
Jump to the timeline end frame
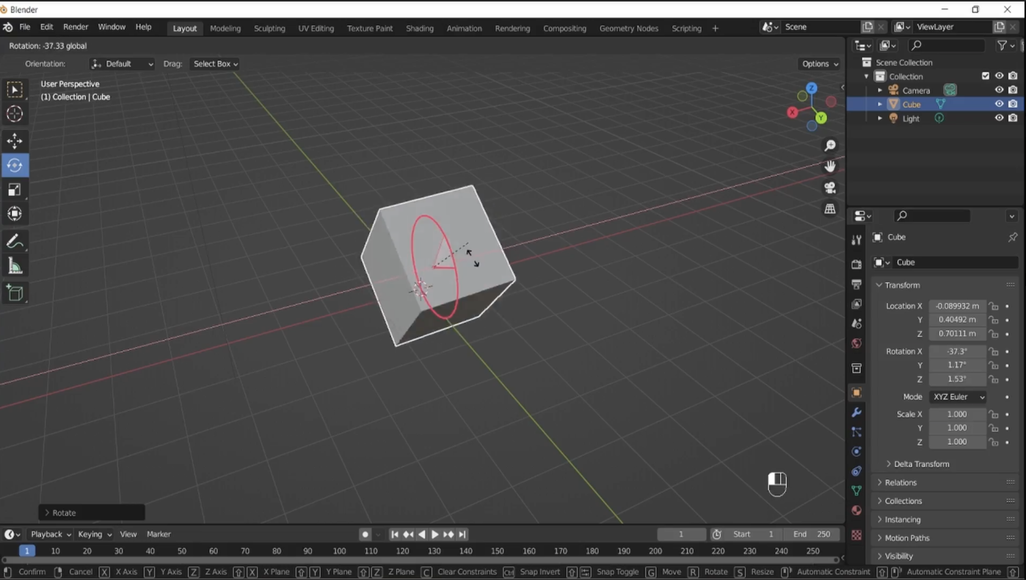pyautogui.click(x=462, y=534)
